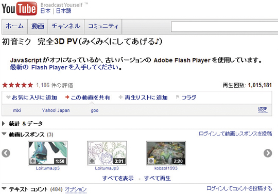The width and height of the screenshot is (278, 194).
Task: Click 最新の Flash Player を入手してください link
Action: pyautogui.click(x=64, y=67)
